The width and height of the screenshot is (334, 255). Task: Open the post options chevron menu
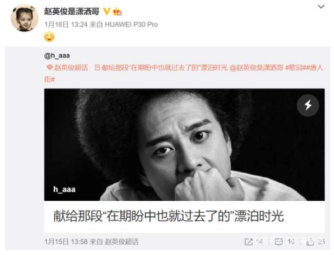[321, 7]
